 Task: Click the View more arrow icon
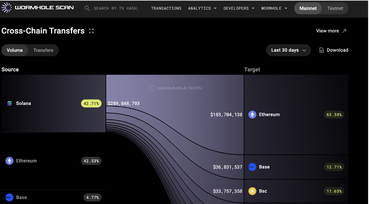(x=344, y=31)
